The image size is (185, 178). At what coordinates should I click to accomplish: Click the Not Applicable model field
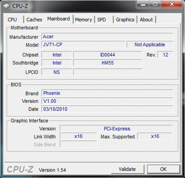tap(150, 44)
